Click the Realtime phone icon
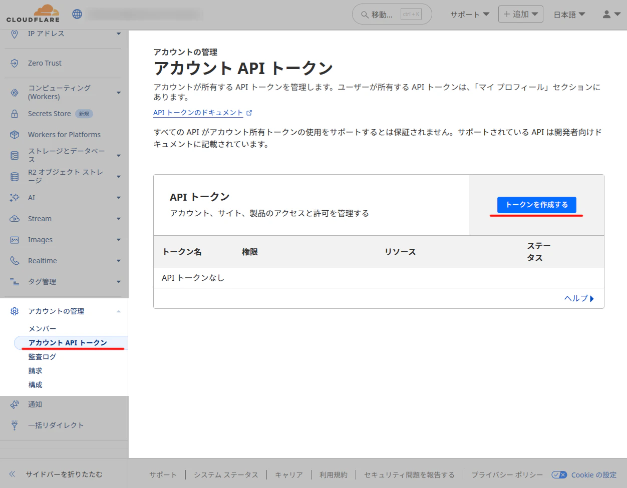This screenshot has width=627, height=488. click(x=15, y=261)
